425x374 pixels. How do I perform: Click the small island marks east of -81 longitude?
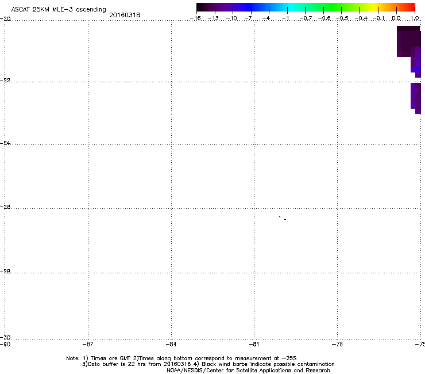click(283, 218)
